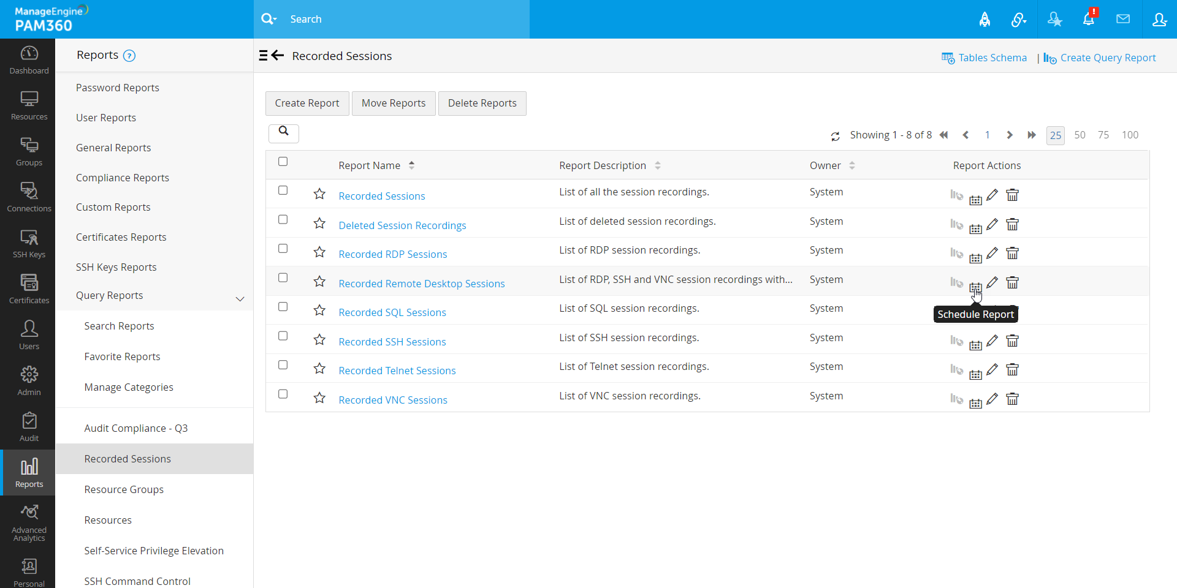Open the Connections section from the sidebar

(29, 196)
